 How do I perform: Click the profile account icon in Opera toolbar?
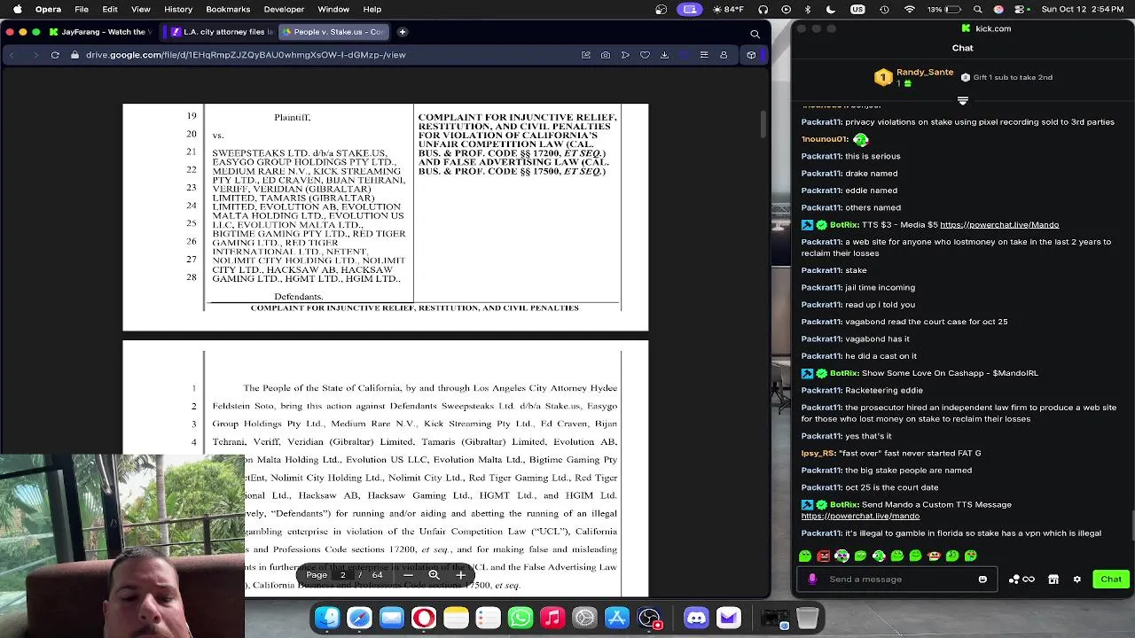[x=724, y=55]
